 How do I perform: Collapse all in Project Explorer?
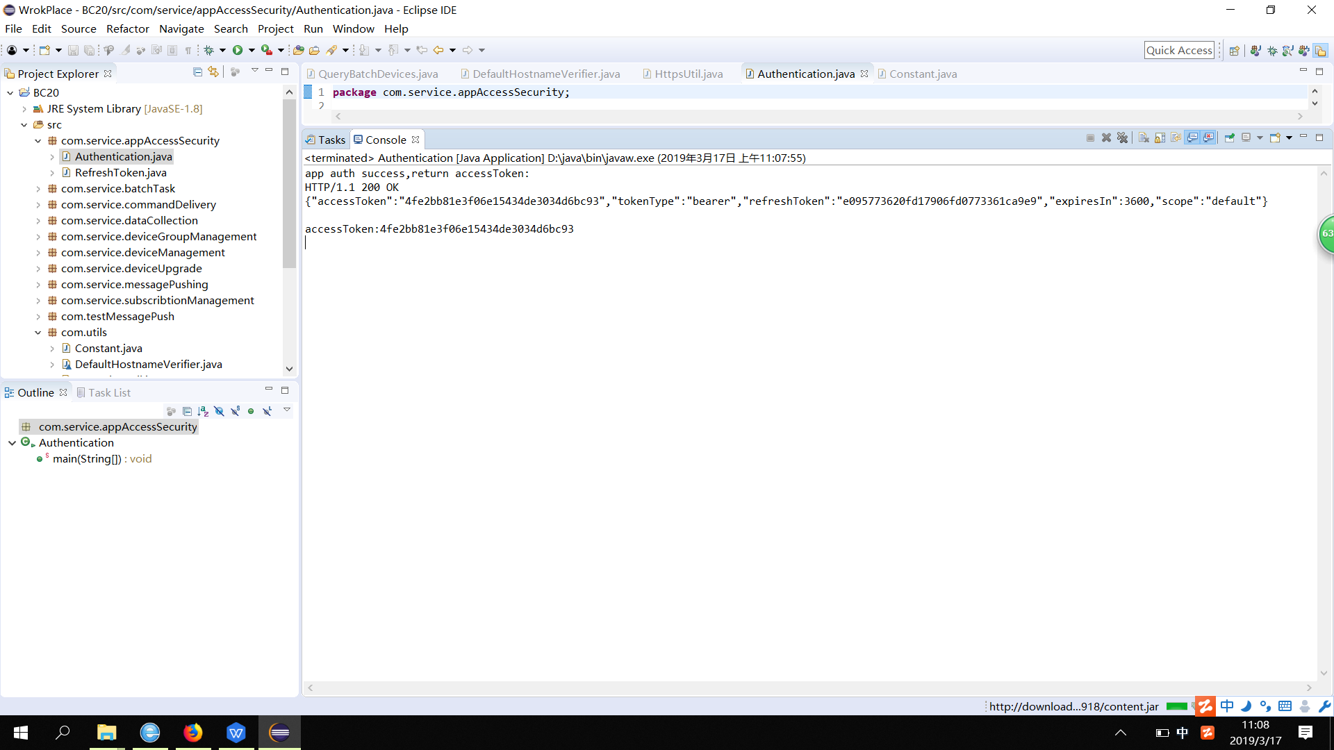197,72
